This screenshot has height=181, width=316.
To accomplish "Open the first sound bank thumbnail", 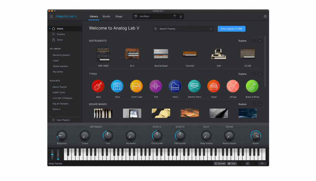I will 103,113.
